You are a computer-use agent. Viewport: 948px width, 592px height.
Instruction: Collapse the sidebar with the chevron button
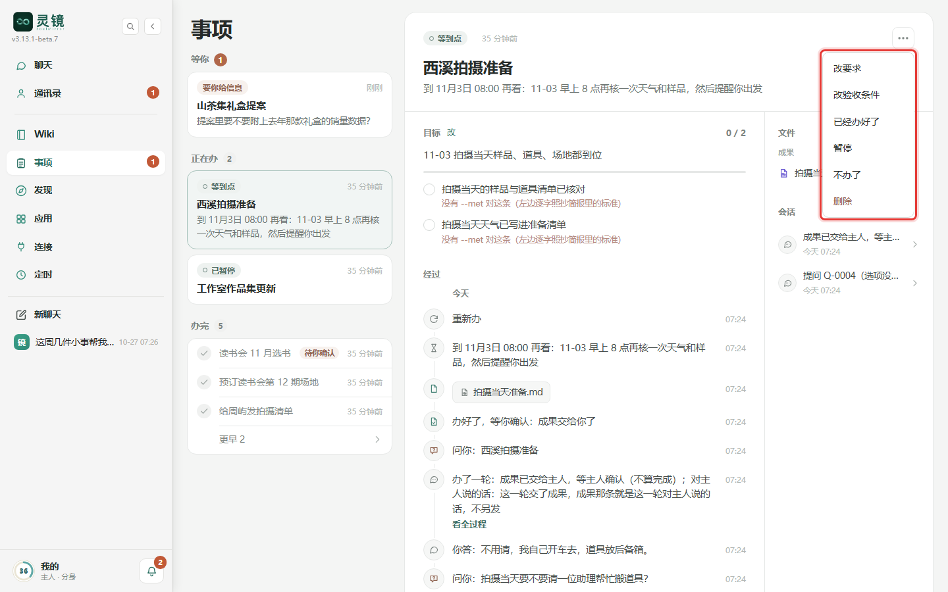(153, 26)
